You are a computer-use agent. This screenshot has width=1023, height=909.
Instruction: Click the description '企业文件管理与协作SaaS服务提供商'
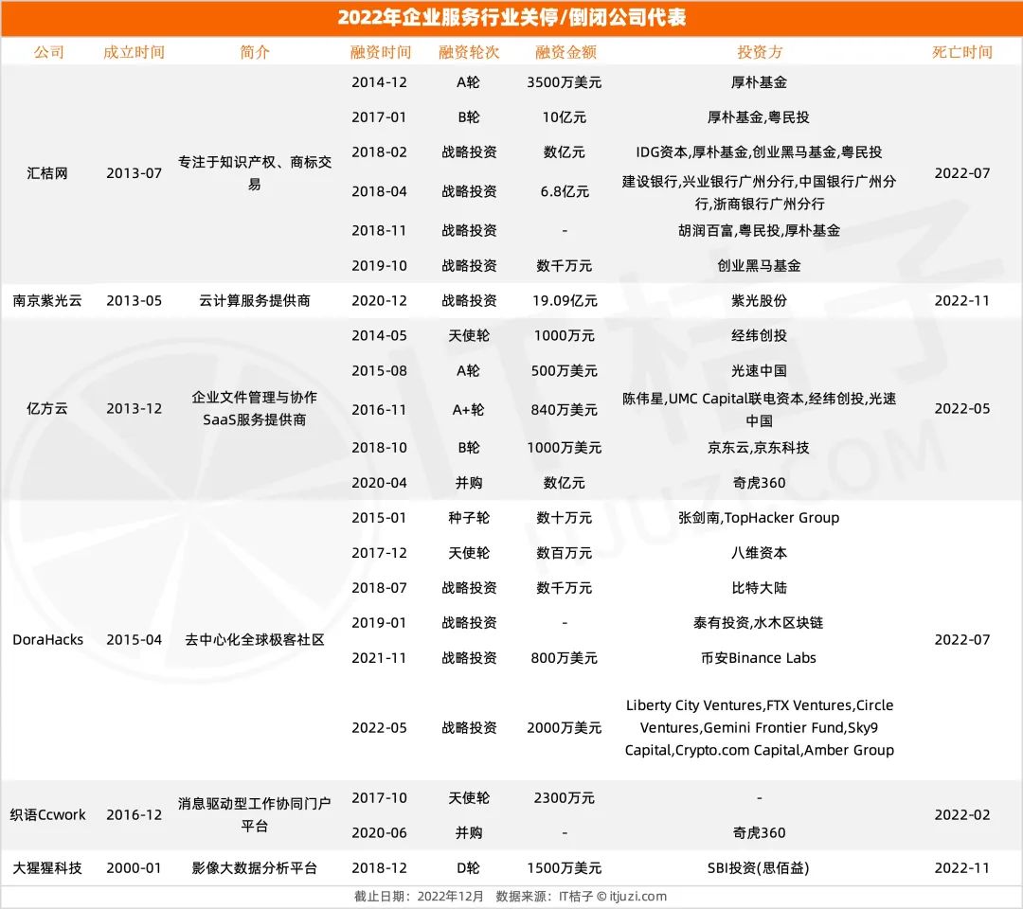click(x=255, y=408)
